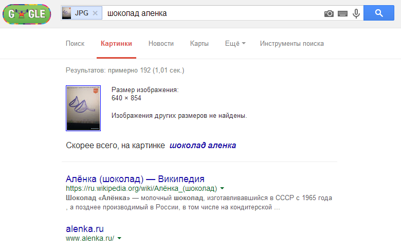Image resolution: width=401 pixels, height=250 pixels.
Task: Open the on-screen keyboard icon
Action: [x=342, y=13]
